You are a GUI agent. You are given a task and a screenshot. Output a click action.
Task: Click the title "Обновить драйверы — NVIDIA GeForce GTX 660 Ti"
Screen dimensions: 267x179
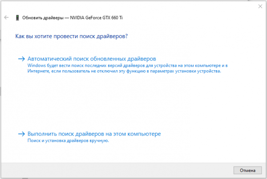[73, 18]
